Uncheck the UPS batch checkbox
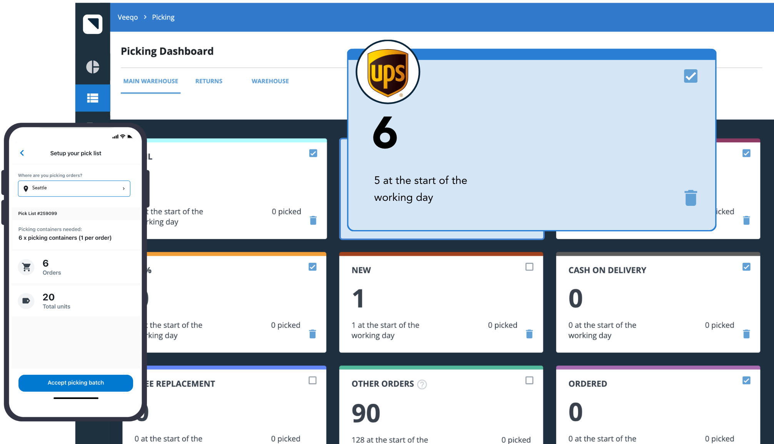Screen dimensions: 774x444 coord(691,76)
